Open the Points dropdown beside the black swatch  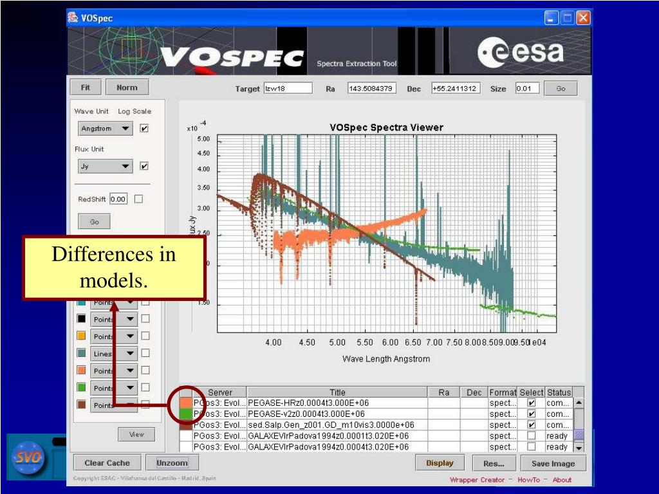(114, 319)
